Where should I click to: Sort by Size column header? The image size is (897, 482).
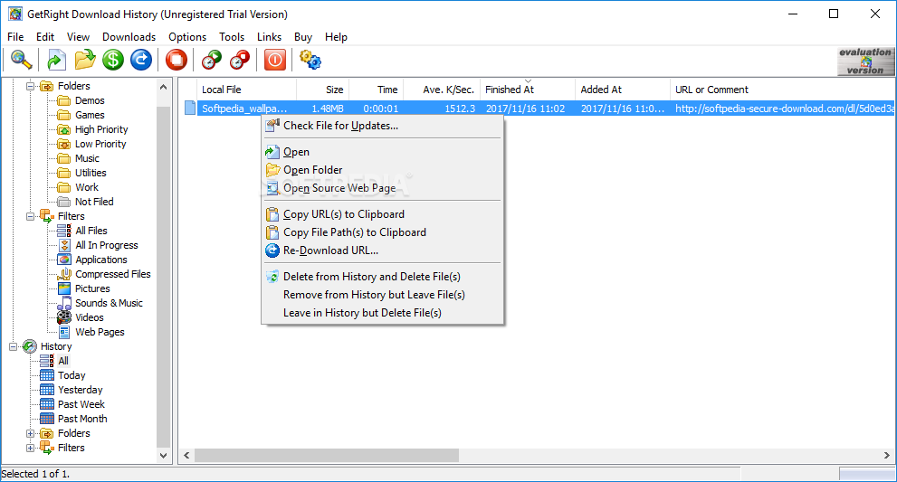pyautogui.click(x=322, y=90)
